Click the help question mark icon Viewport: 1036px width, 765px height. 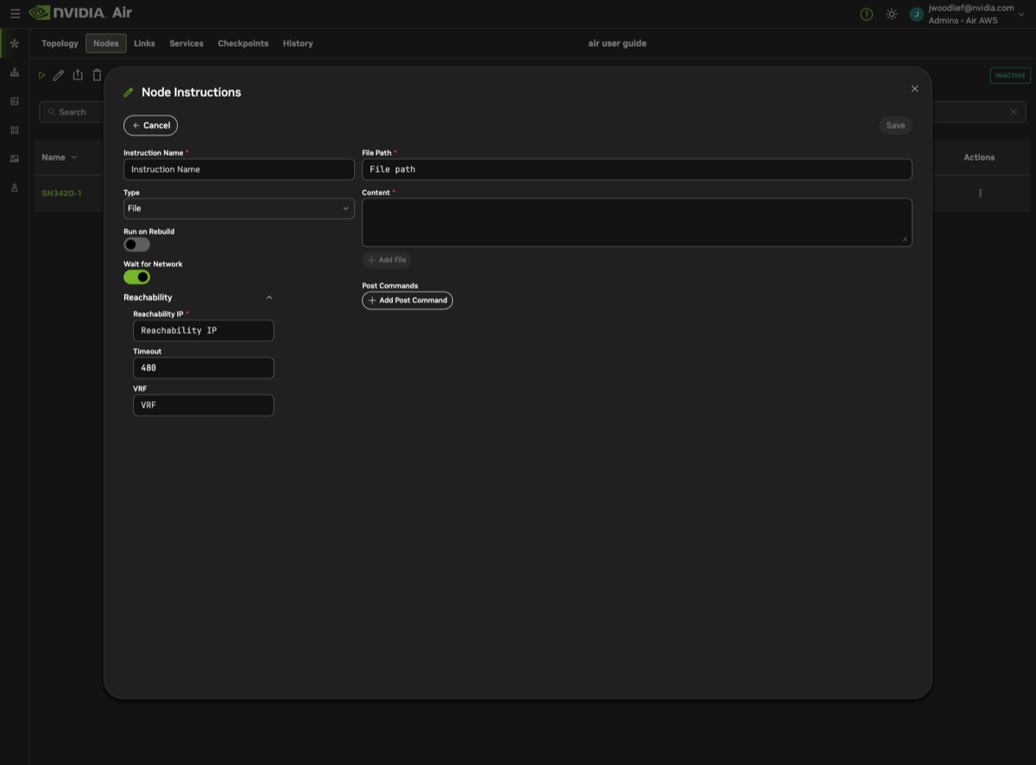point(866,14)
